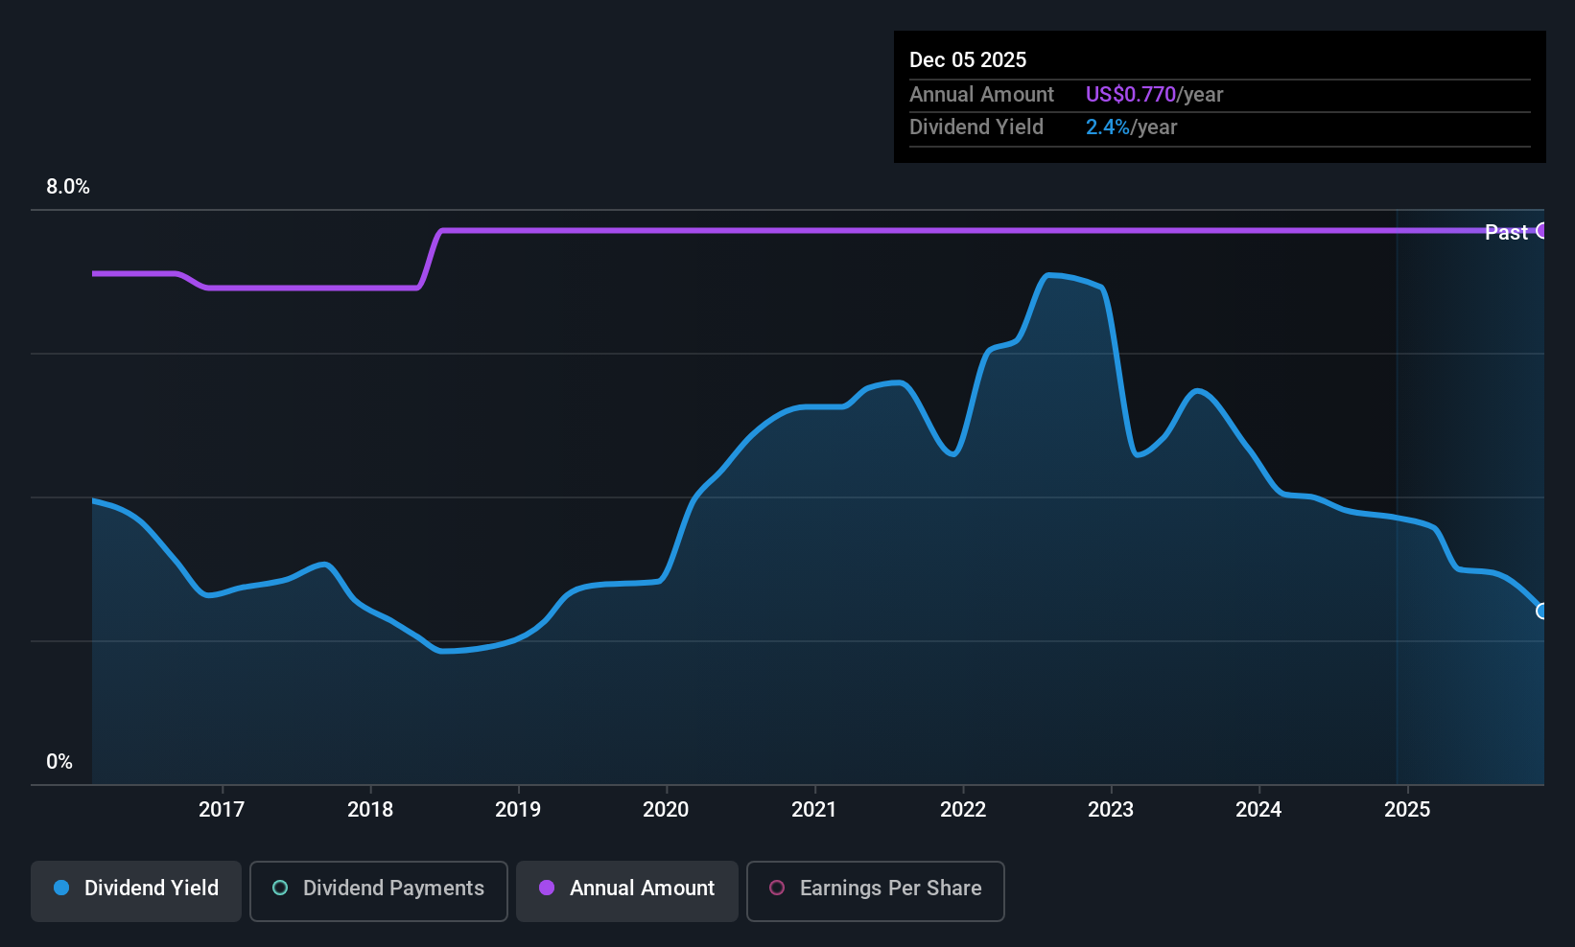Click the 2020 x-axis label

(x=666, y=810)
